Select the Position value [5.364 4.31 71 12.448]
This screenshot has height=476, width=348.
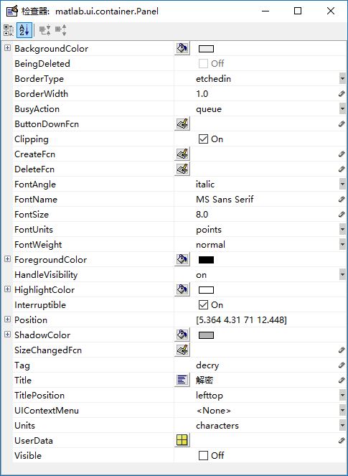[241, 320]
